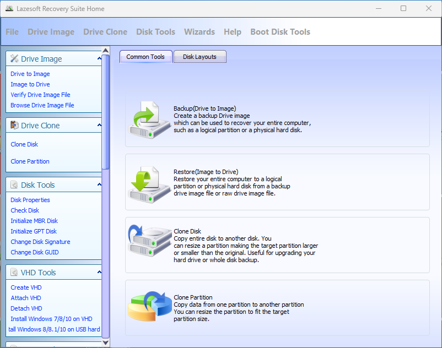The width and height of the screenshot is (442, 348).
Task: Select Change Disk Signature
Action: pyautogui.click(x=40, y=241)
